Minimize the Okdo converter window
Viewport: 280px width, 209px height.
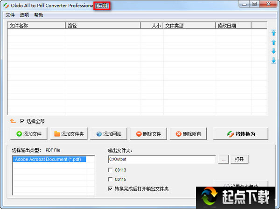pyautogui.click(x=244, y=4)
